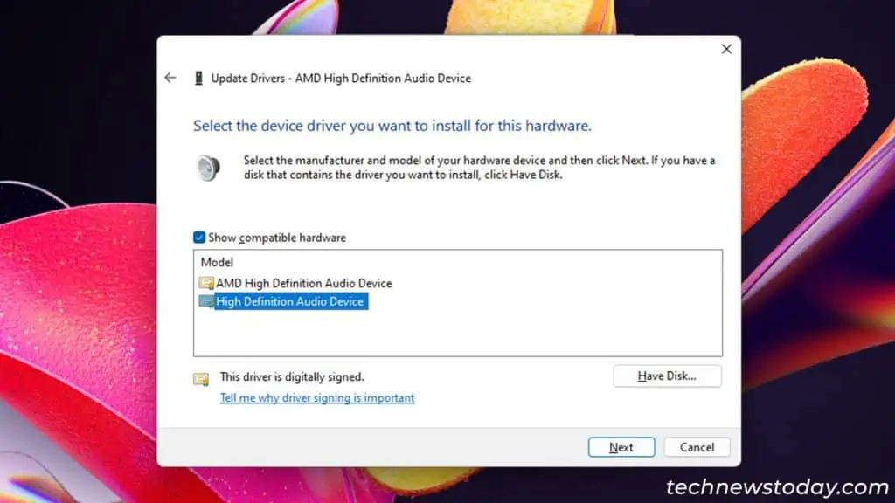Image resolution: width=895 pixels, height=503 pixels.
Task: Go back using the arrow icon
Action: click(x=170, y=78)
